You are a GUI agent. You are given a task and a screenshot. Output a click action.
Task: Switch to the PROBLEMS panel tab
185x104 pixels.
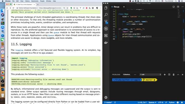click(x=116, y=75)
